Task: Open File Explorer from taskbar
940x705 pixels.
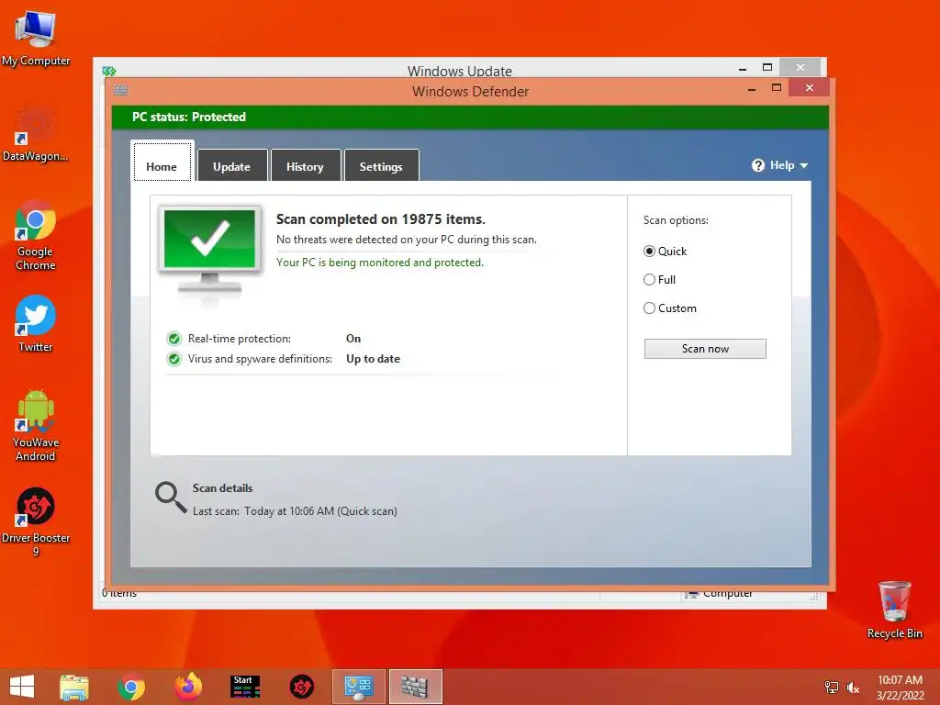Action: coord(74,687)
